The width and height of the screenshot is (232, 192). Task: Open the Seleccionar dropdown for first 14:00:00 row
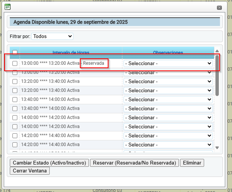(168, 117)
